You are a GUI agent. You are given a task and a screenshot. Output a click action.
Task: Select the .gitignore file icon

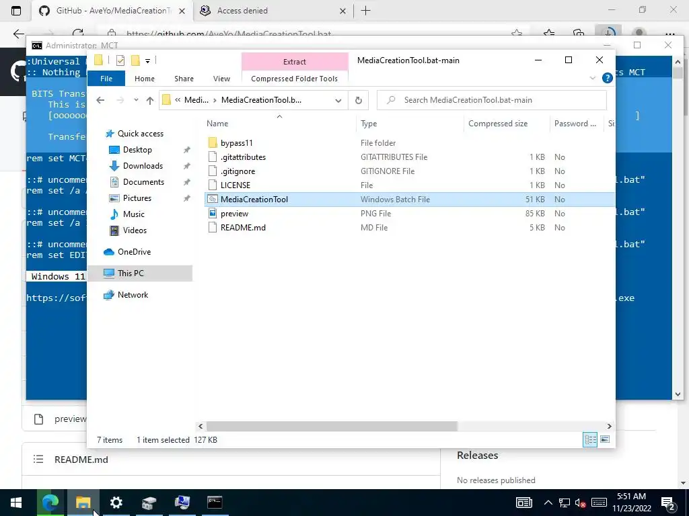point(213,171)
